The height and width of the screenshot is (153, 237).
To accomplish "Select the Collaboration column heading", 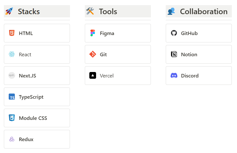I will (203, 12).
